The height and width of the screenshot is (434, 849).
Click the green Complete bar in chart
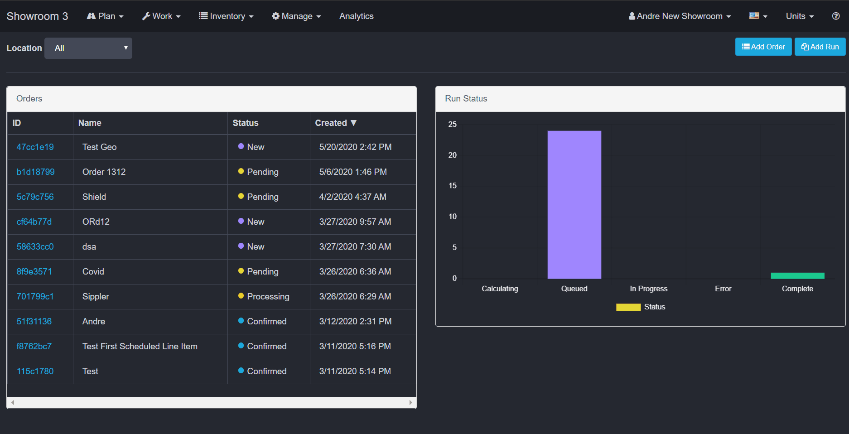(x=797, y=275)
